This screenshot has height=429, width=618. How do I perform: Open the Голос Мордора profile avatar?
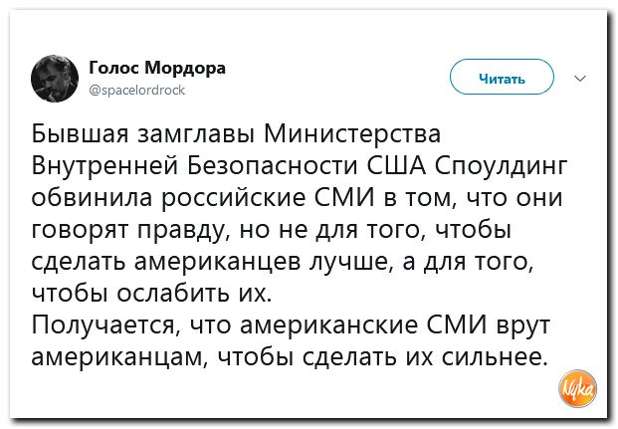tap(55, 79)
